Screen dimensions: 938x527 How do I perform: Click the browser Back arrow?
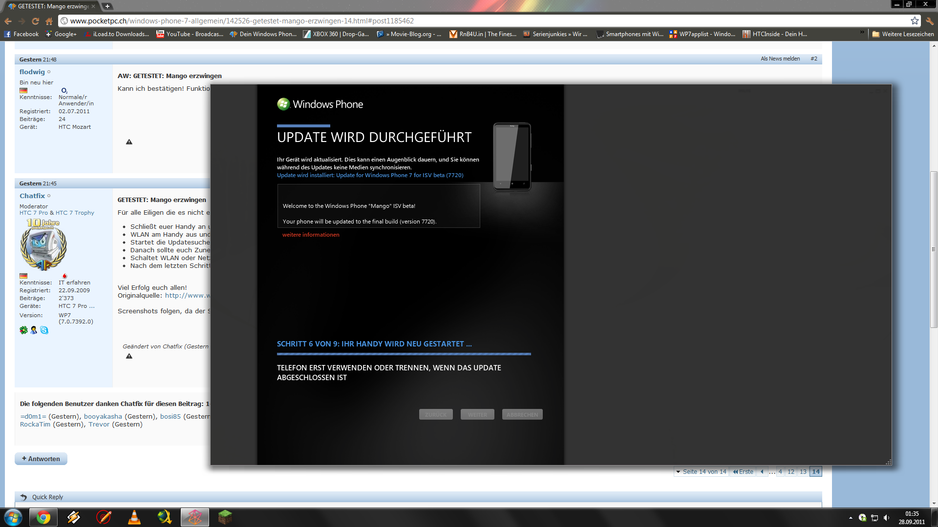(x=8, y=21)
